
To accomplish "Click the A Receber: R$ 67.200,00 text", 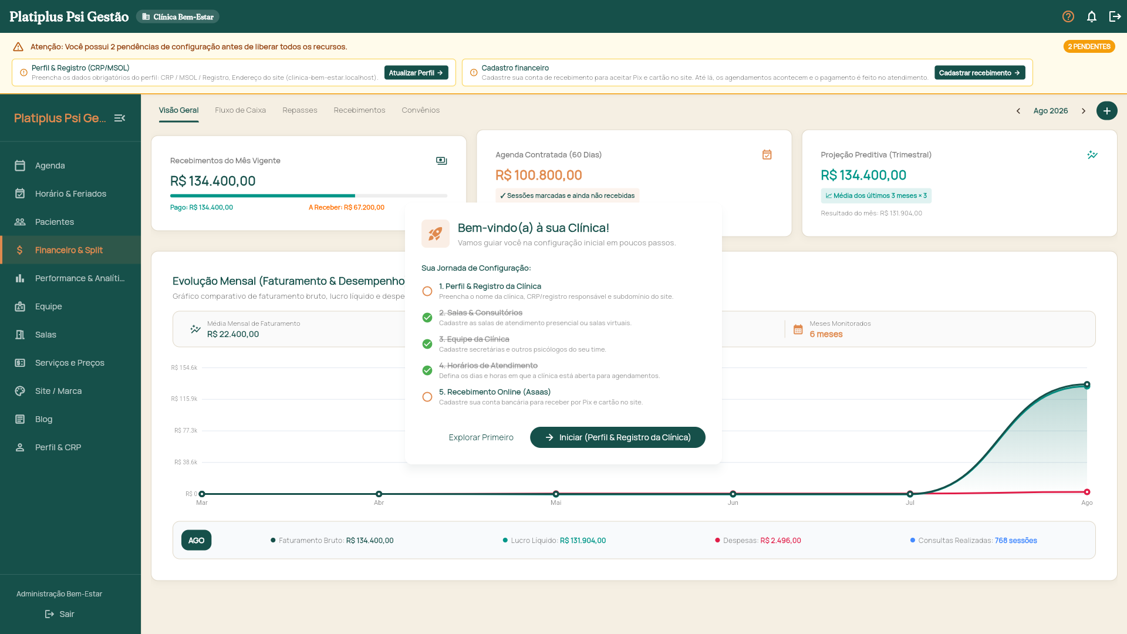I will [346, 207].
